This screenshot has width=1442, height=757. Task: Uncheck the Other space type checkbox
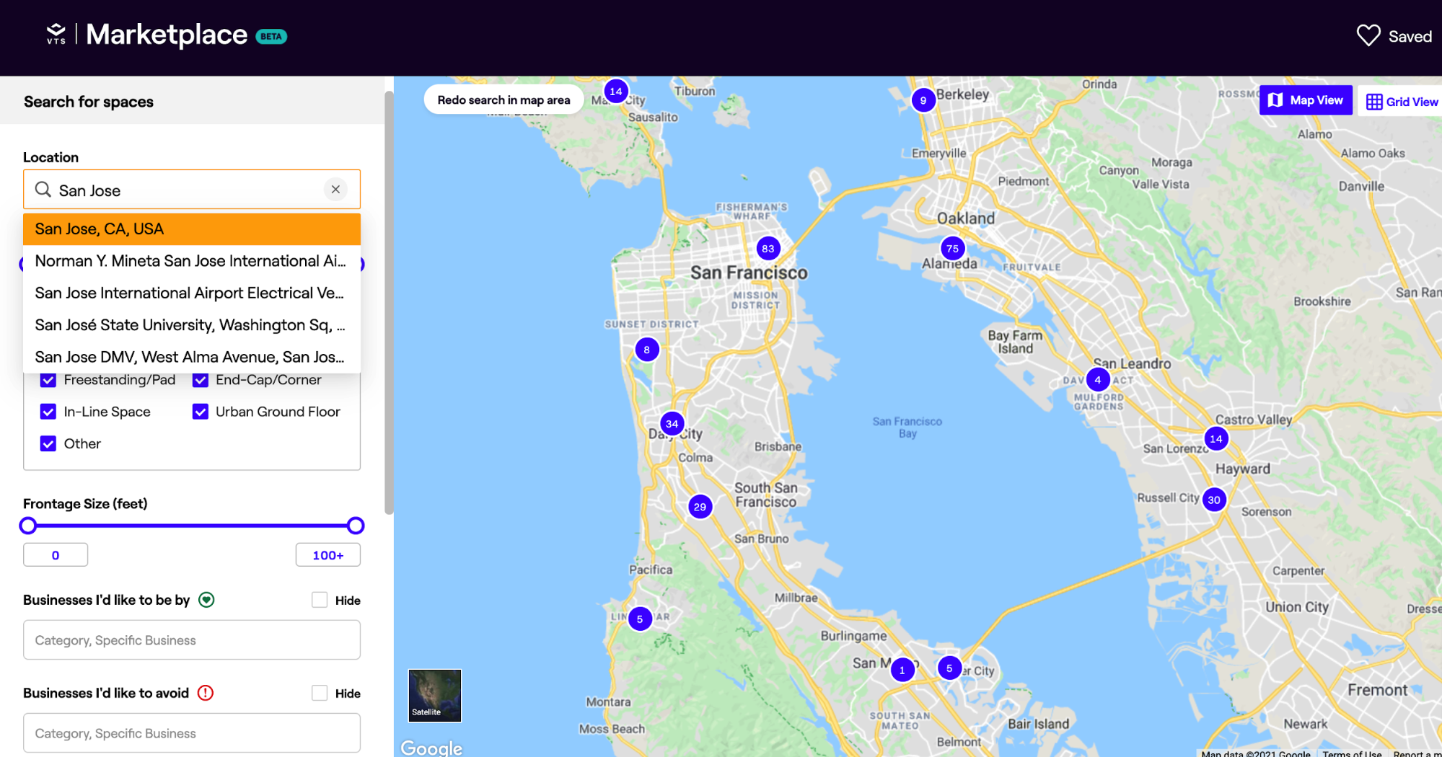point(48,443)
